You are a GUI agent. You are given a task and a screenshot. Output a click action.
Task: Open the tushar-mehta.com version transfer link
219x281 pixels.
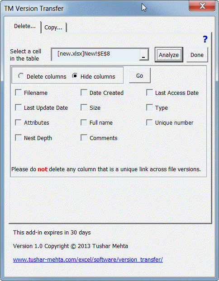[88, 259]
